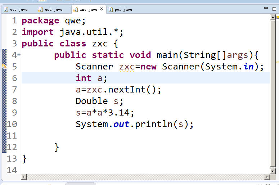Click line number 1
Viewport: 279px width, 185px height.
[x=15, y=21]
